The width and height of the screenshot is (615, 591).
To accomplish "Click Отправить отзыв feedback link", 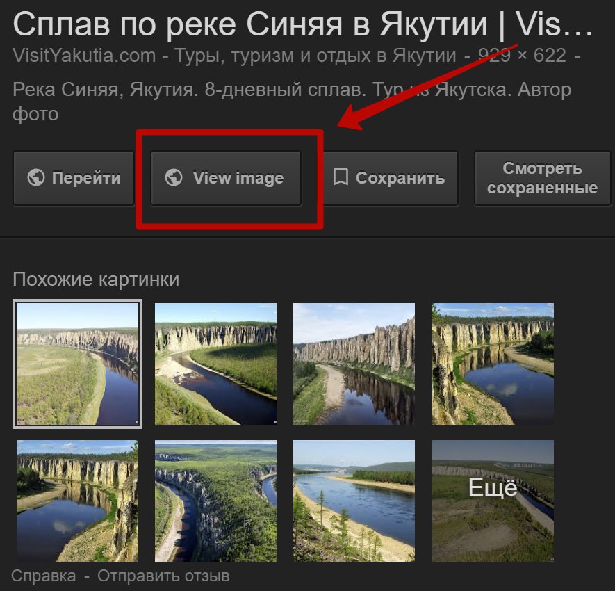I will (163, 576).
